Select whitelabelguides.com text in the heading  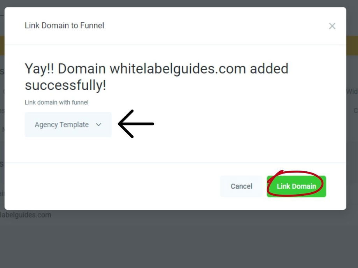tap(177, 69)
